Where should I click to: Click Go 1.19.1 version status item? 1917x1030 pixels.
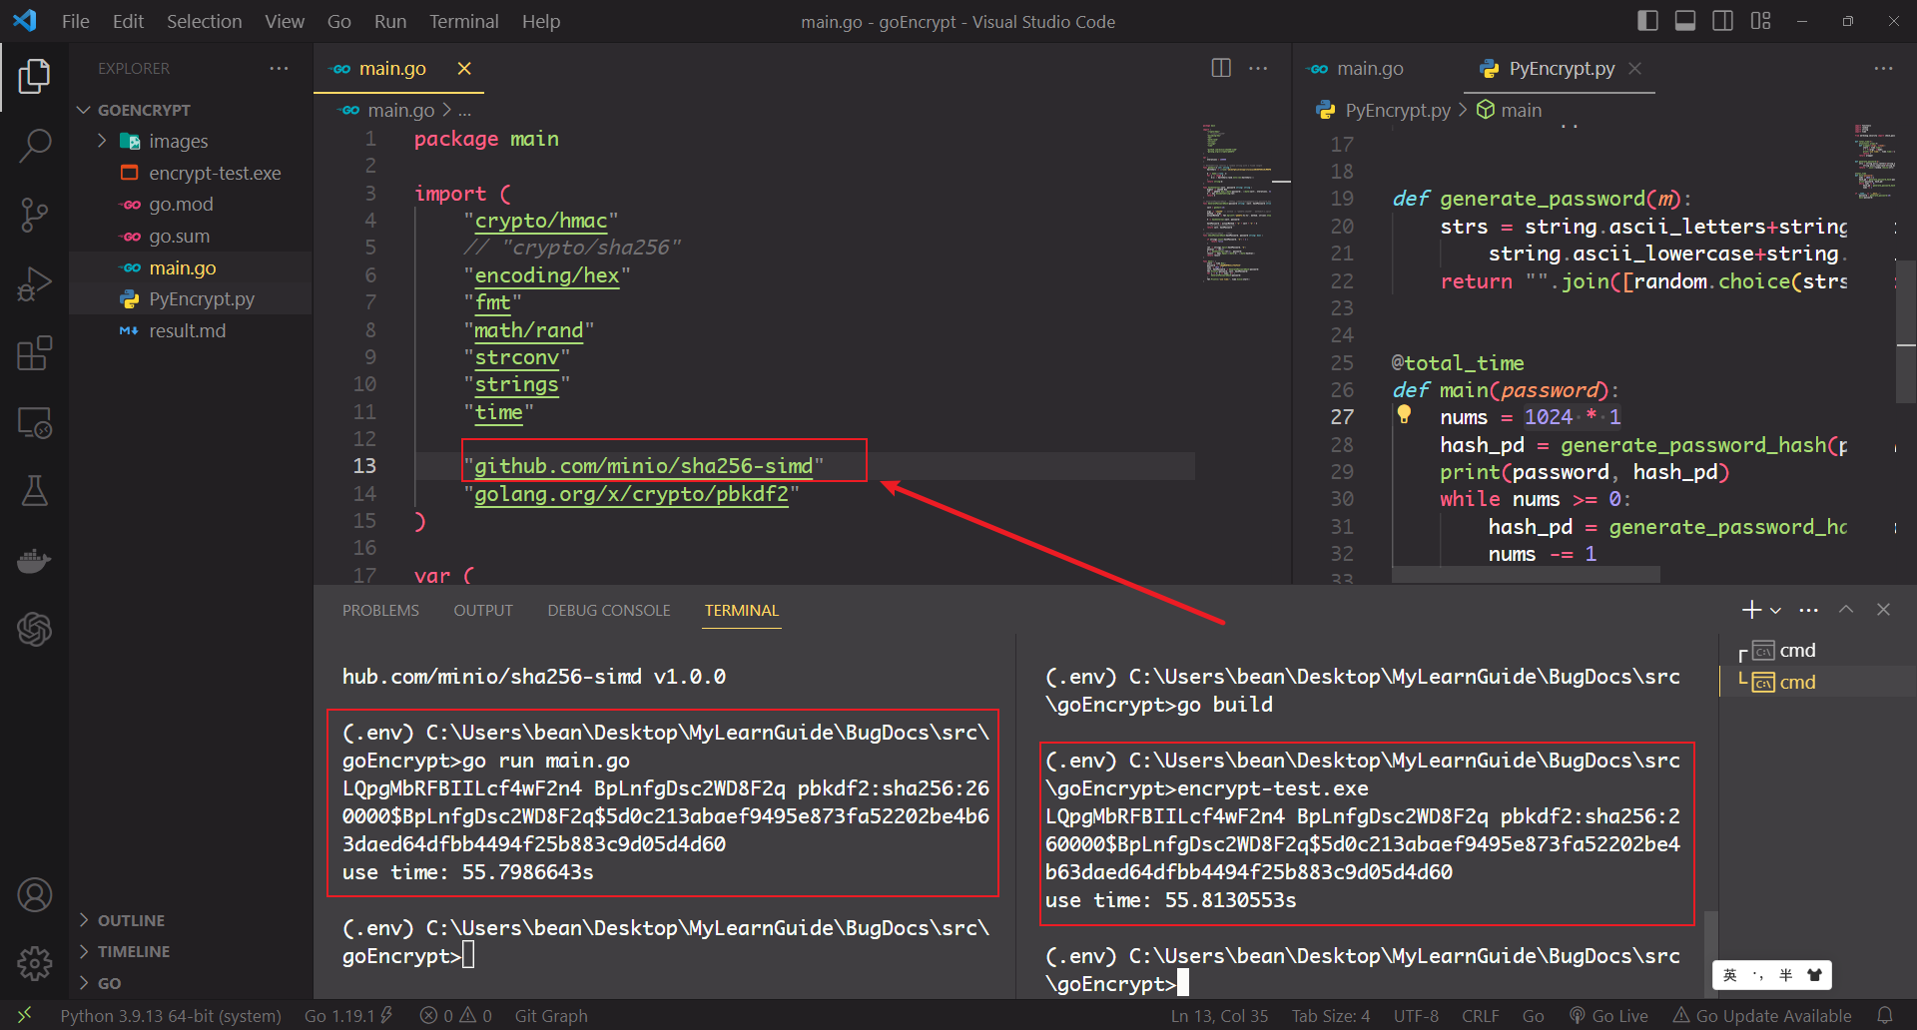(348, 1015)
